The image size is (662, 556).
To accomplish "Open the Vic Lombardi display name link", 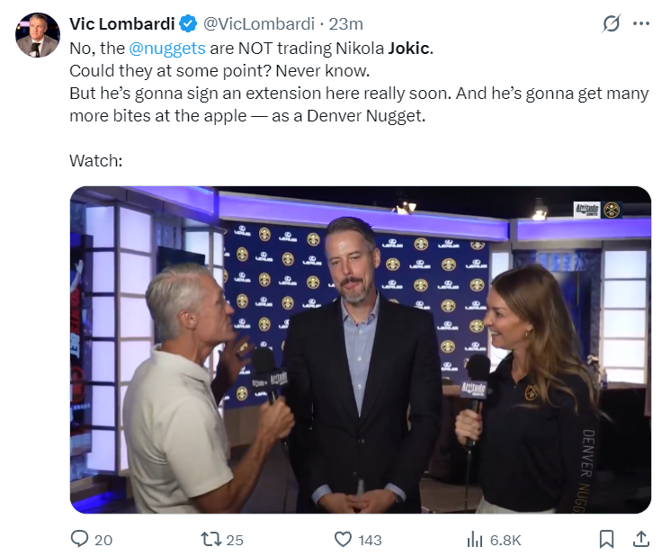I will click(121, 23).
